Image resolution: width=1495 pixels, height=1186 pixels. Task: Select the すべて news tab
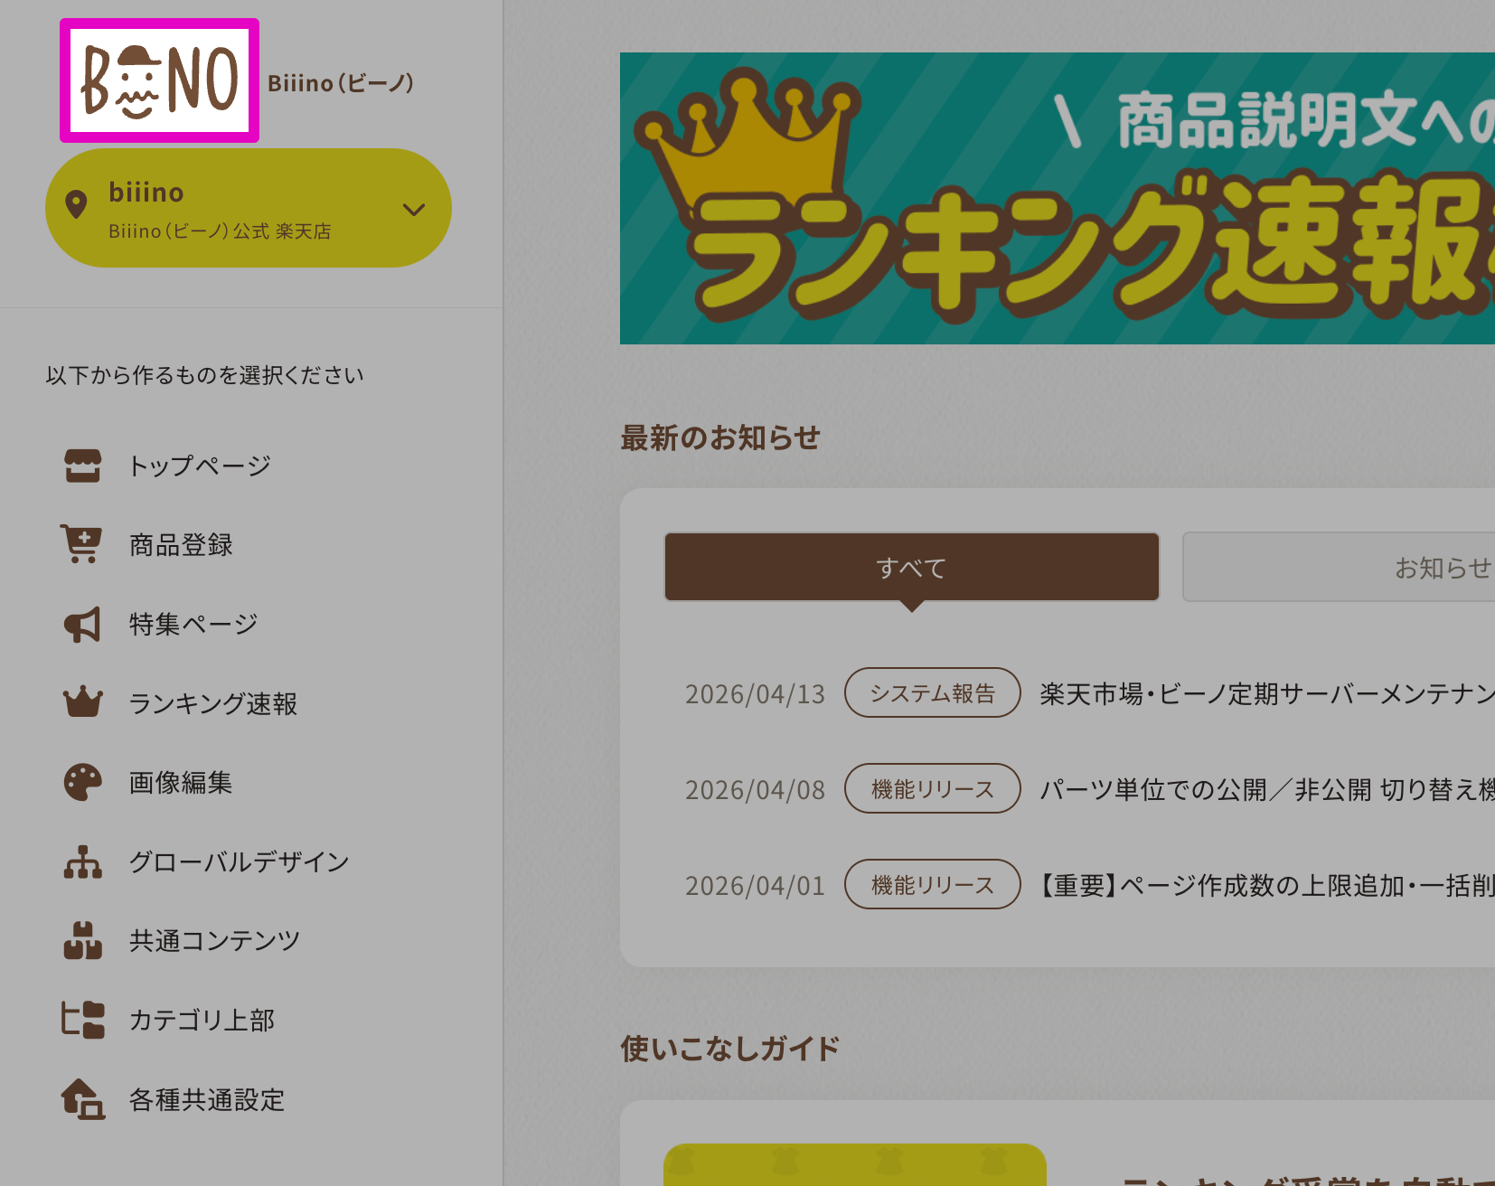coord(912,567)
